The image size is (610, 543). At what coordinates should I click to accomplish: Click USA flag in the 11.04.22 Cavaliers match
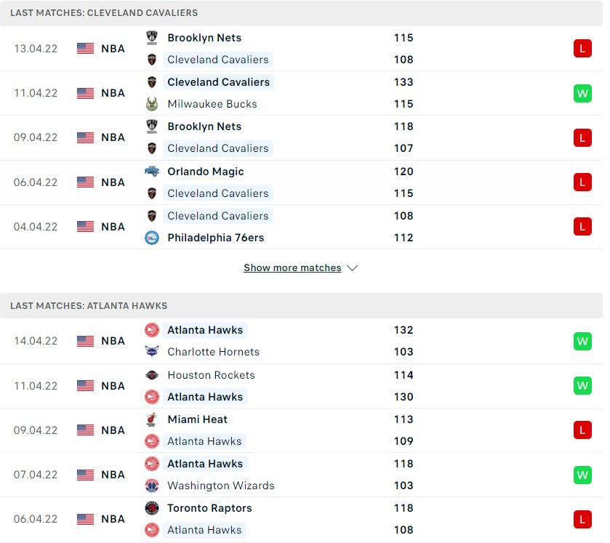click(85, 93)
